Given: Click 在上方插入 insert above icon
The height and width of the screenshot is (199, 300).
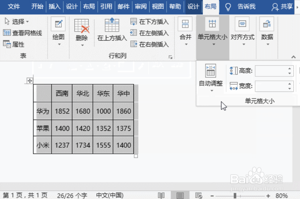Looking at the screenshot, I should pos(112,24).
